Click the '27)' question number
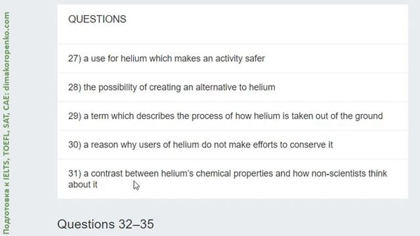This screenshot has height=236, width=420. [x=74, y=58]
